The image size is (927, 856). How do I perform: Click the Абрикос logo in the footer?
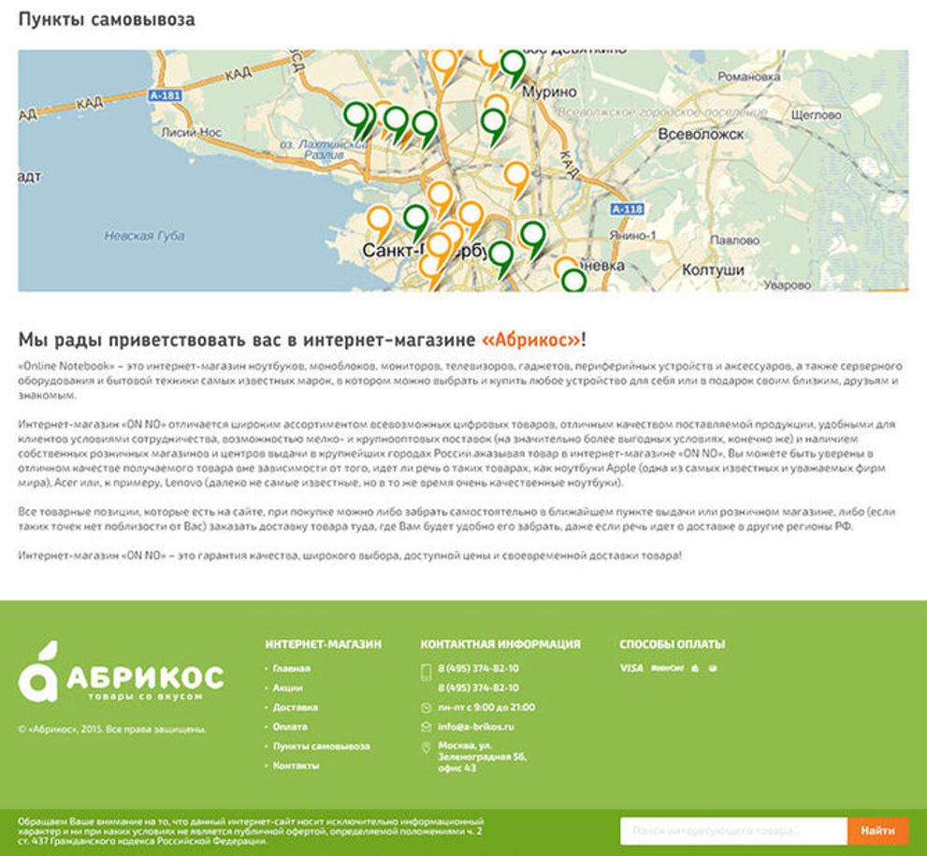point(121,672)
